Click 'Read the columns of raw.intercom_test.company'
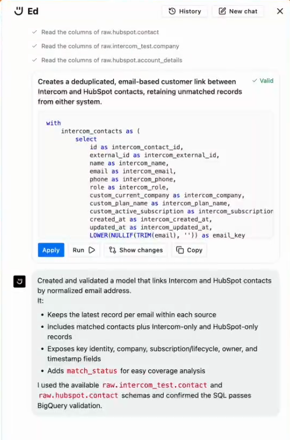 110,46
